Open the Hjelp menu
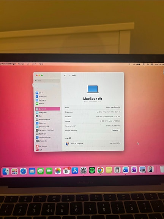The width and height of the screenshot is (164, 219). (41, 64)
